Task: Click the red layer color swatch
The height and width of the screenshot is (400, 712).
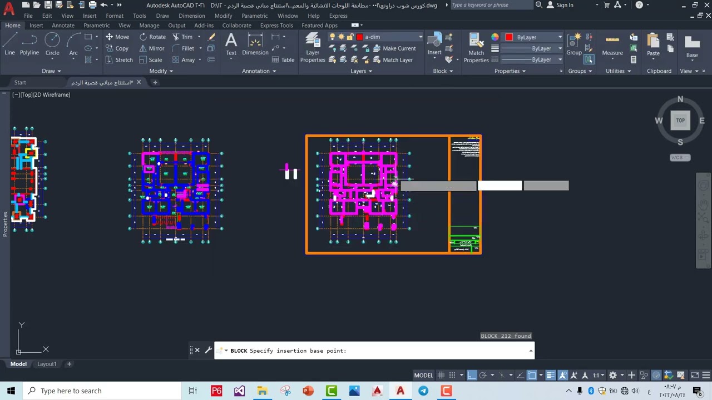Action: tap(360, 37)
